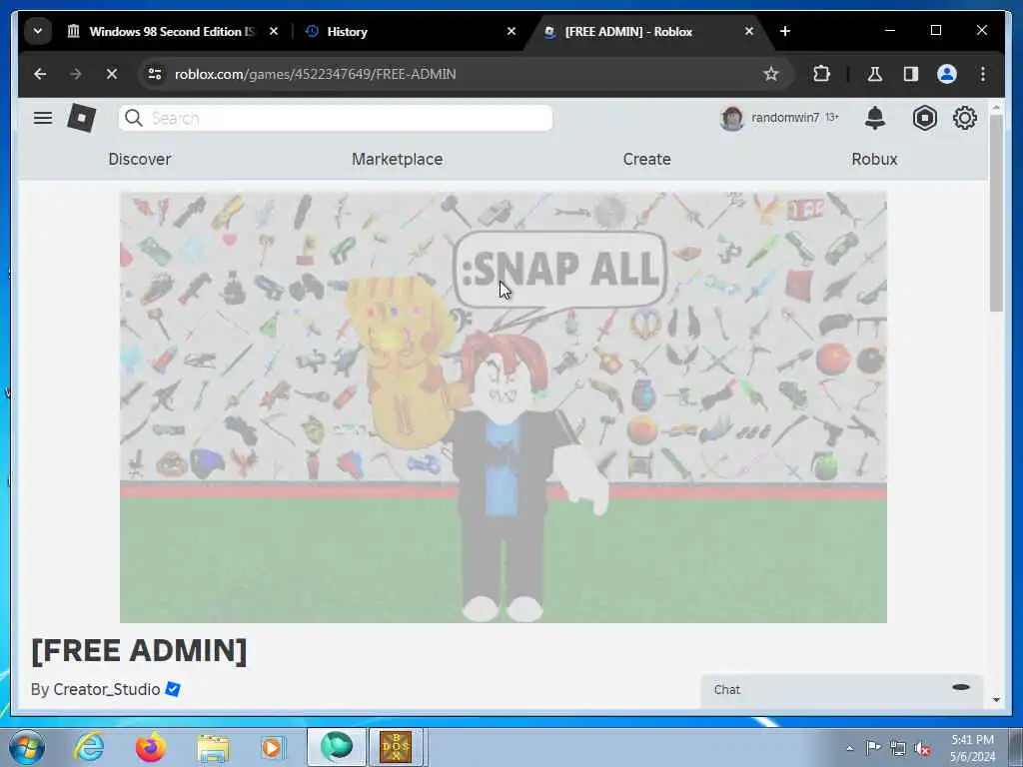
Task: Open the Chrome extensions puzzle icon
Action: [x=821, y=74]
